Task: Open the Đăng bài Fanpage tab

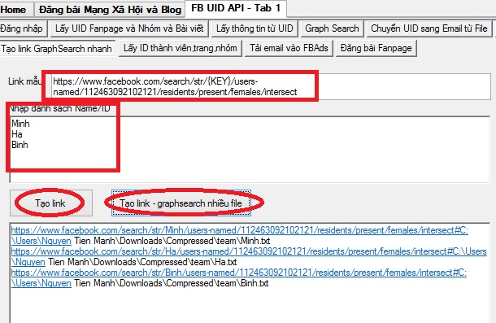Action: point(376,48)
